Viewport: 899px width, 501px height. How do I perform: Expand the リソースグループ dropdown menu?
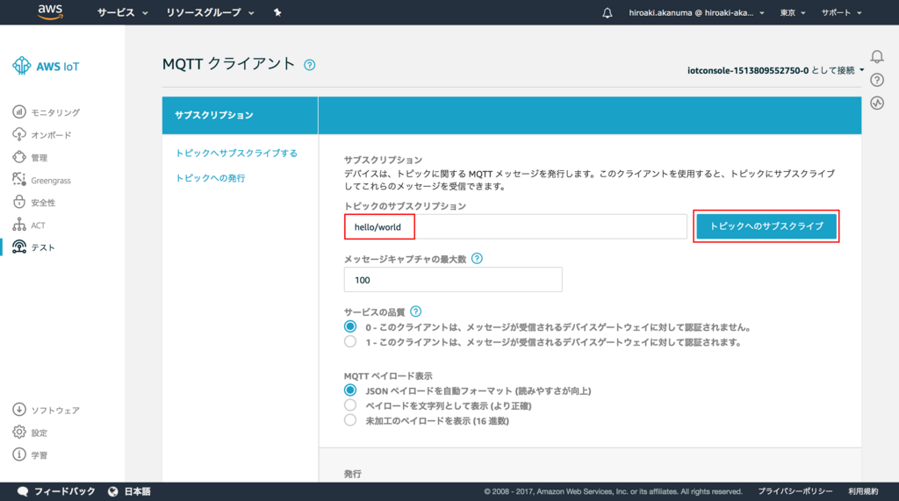210,12
